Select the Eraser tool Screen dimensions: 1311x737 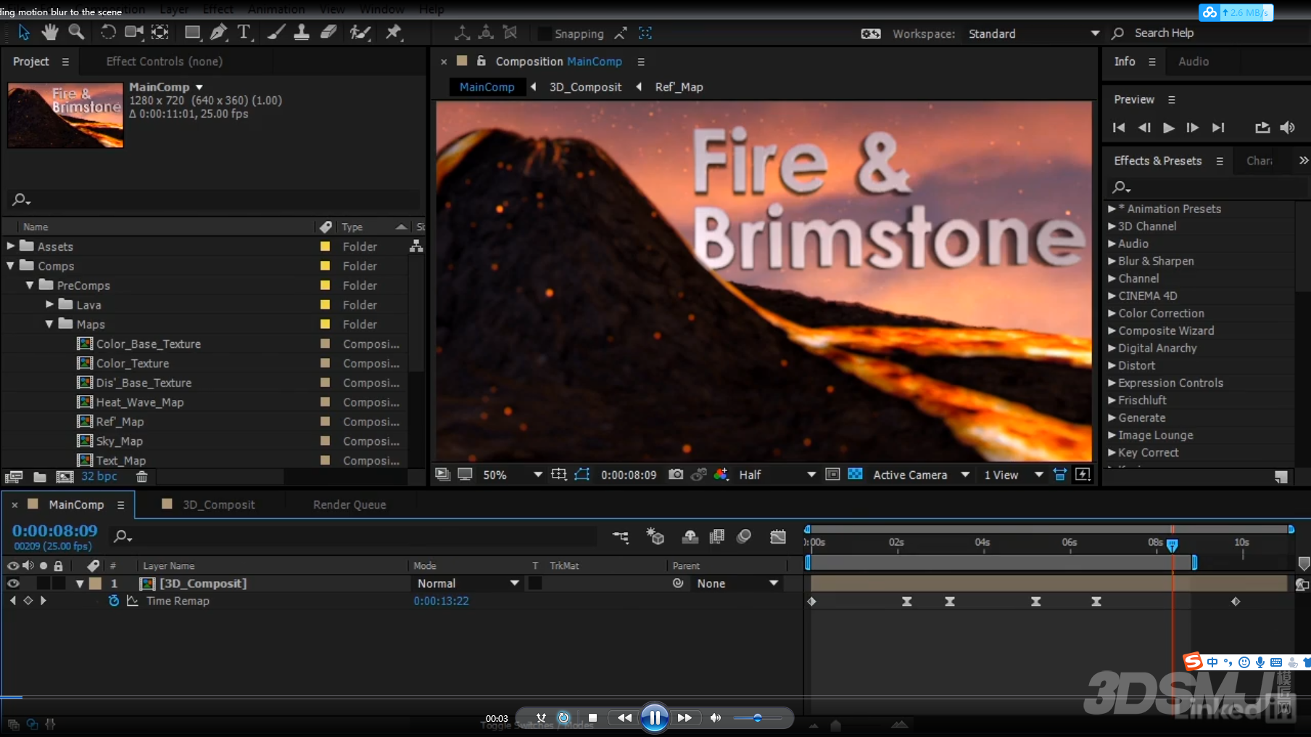(328, 33)
